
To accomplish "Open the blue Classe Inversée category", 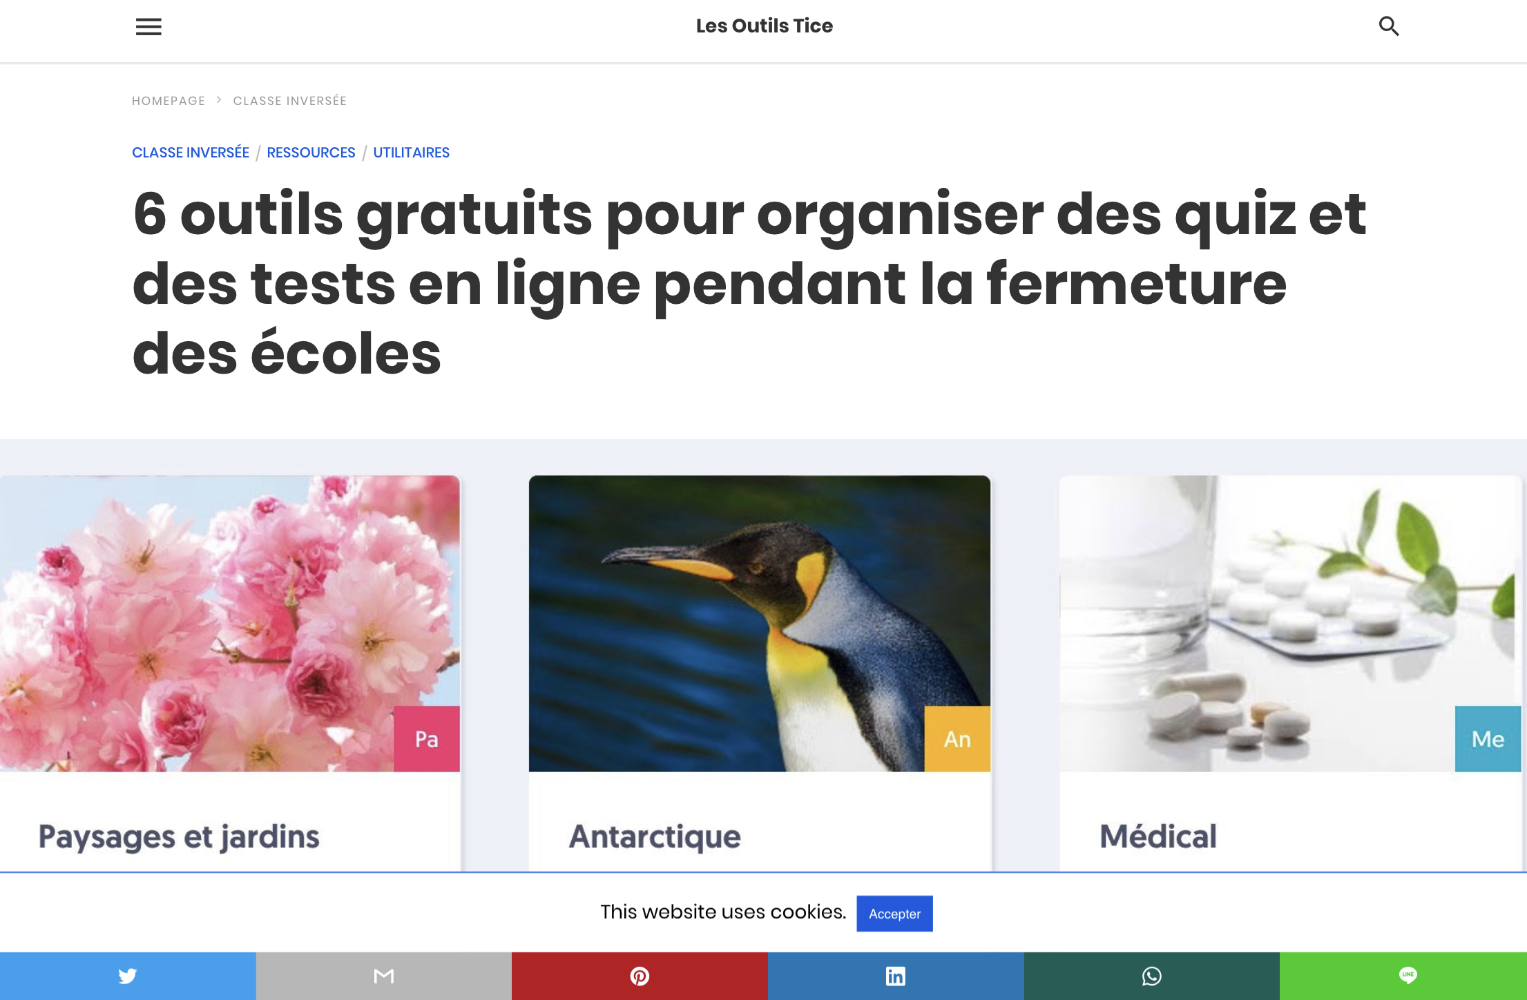I will point(191,153).
